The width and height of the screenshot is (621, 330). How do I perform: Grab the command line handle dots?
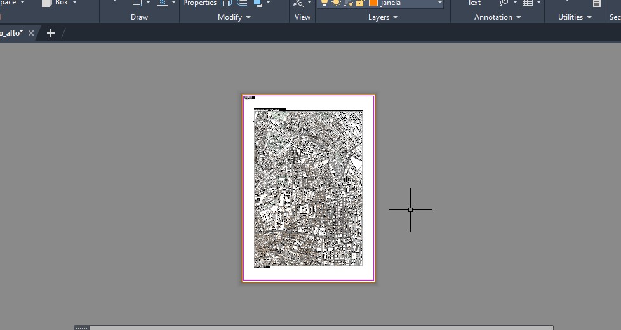point(81,328)
